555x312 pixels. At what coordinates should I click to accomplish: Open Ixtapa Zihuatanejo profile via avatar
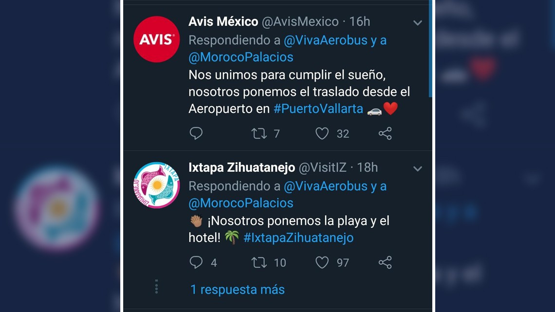point(156,185)
